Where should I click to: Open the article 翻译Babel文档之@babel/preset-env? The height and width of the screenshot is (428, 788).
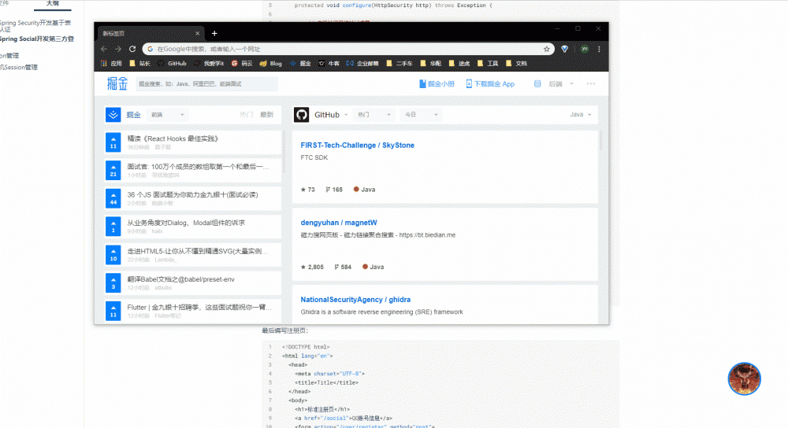click(x=181, y=279)
